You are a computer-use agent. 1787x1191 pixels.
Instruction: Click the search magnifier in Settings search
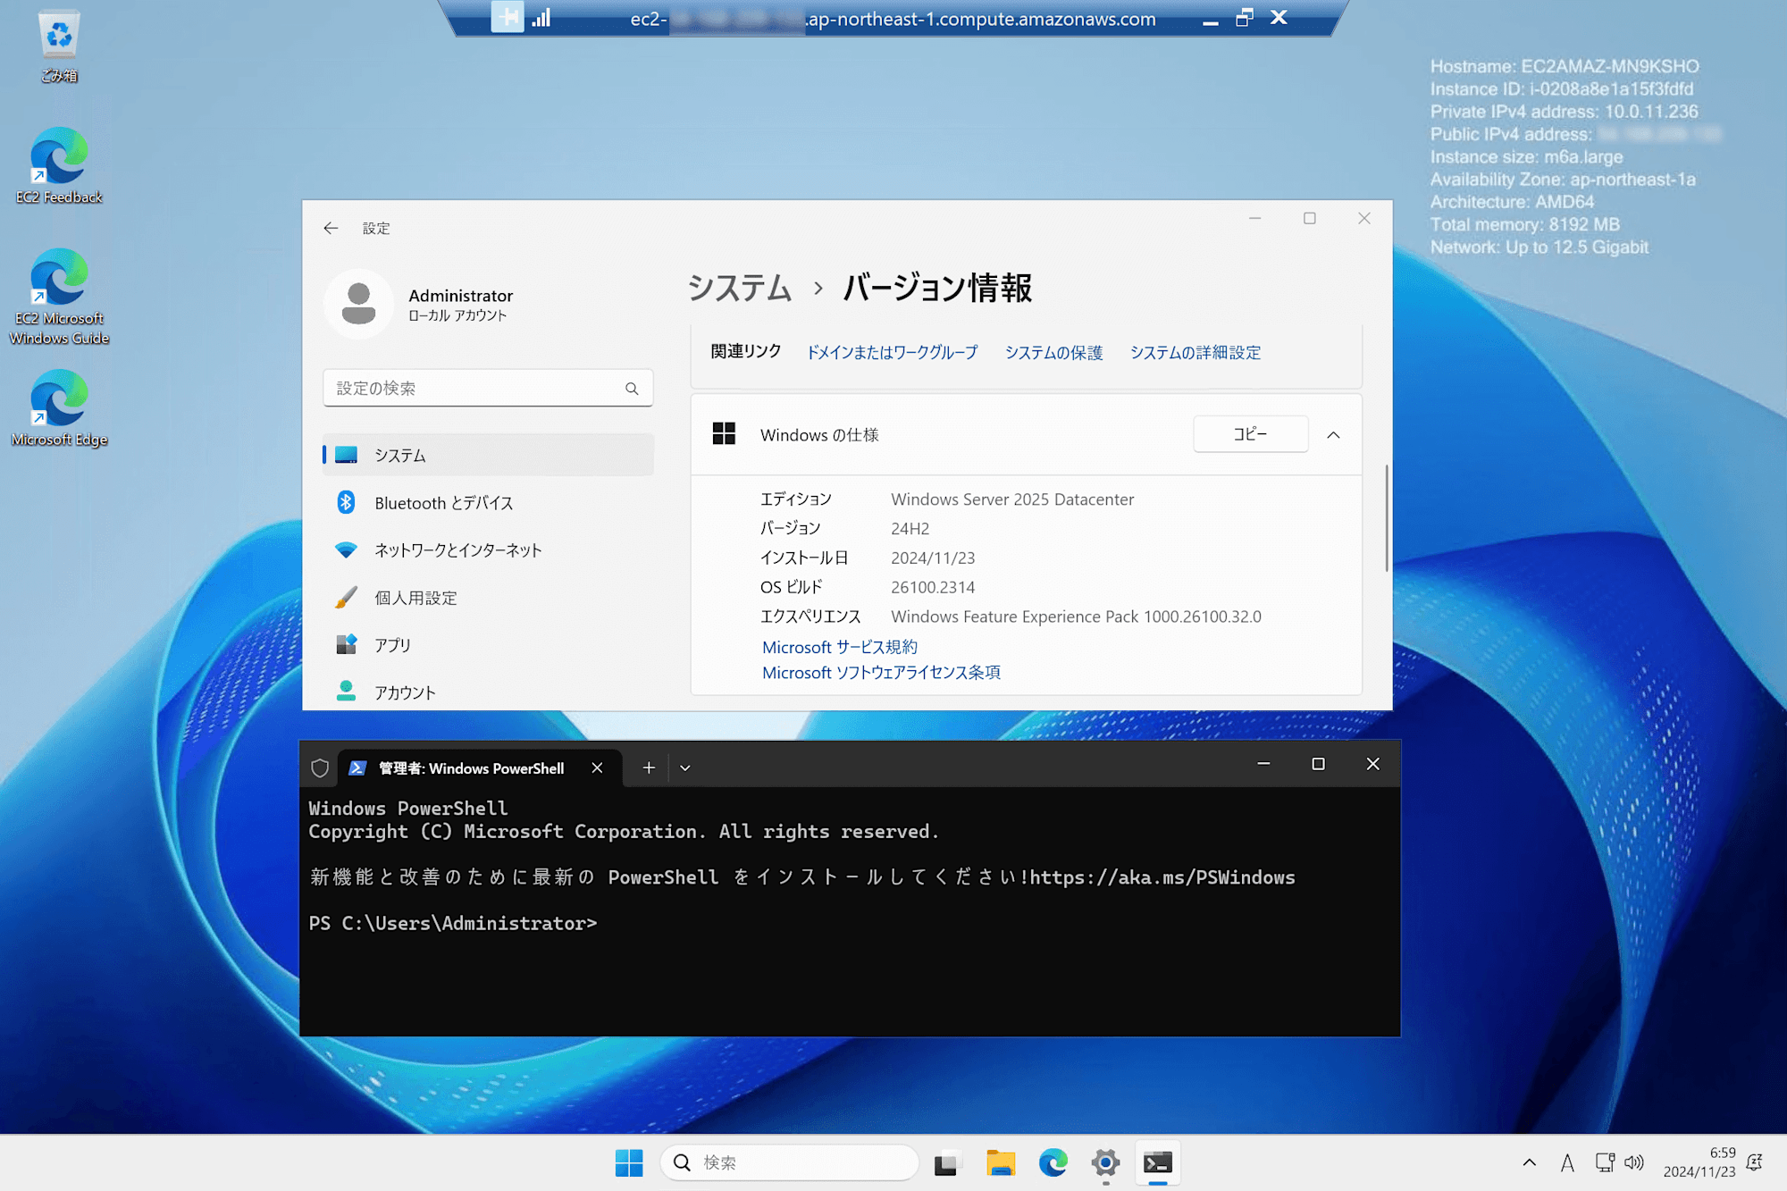632,389
